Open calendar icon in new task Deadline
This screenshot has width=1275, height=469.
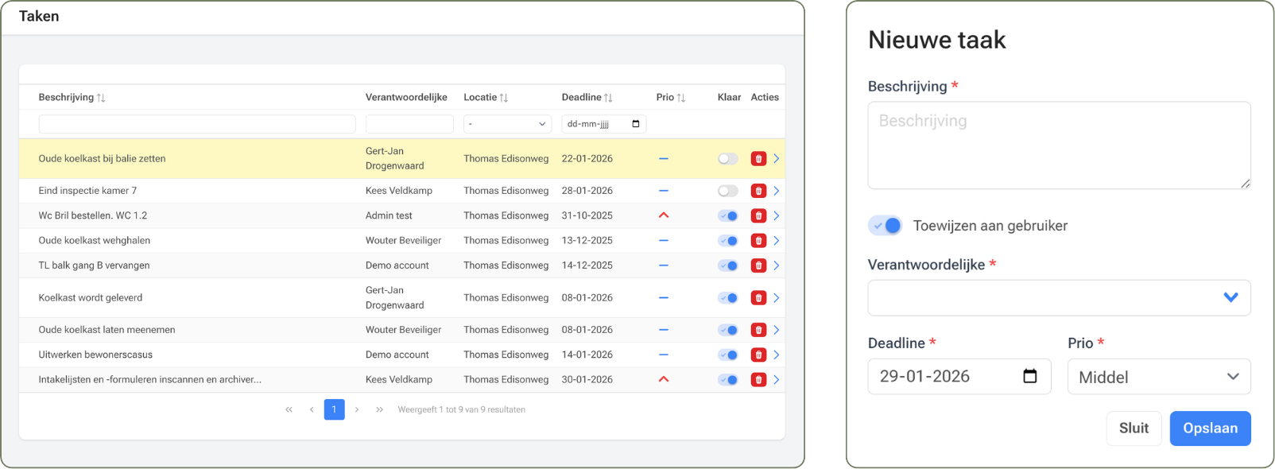[x=1029, y=376]
